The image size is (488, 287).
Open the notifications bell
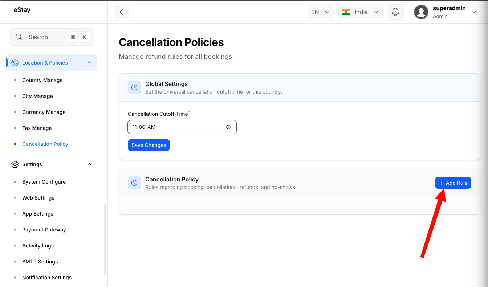395,12
